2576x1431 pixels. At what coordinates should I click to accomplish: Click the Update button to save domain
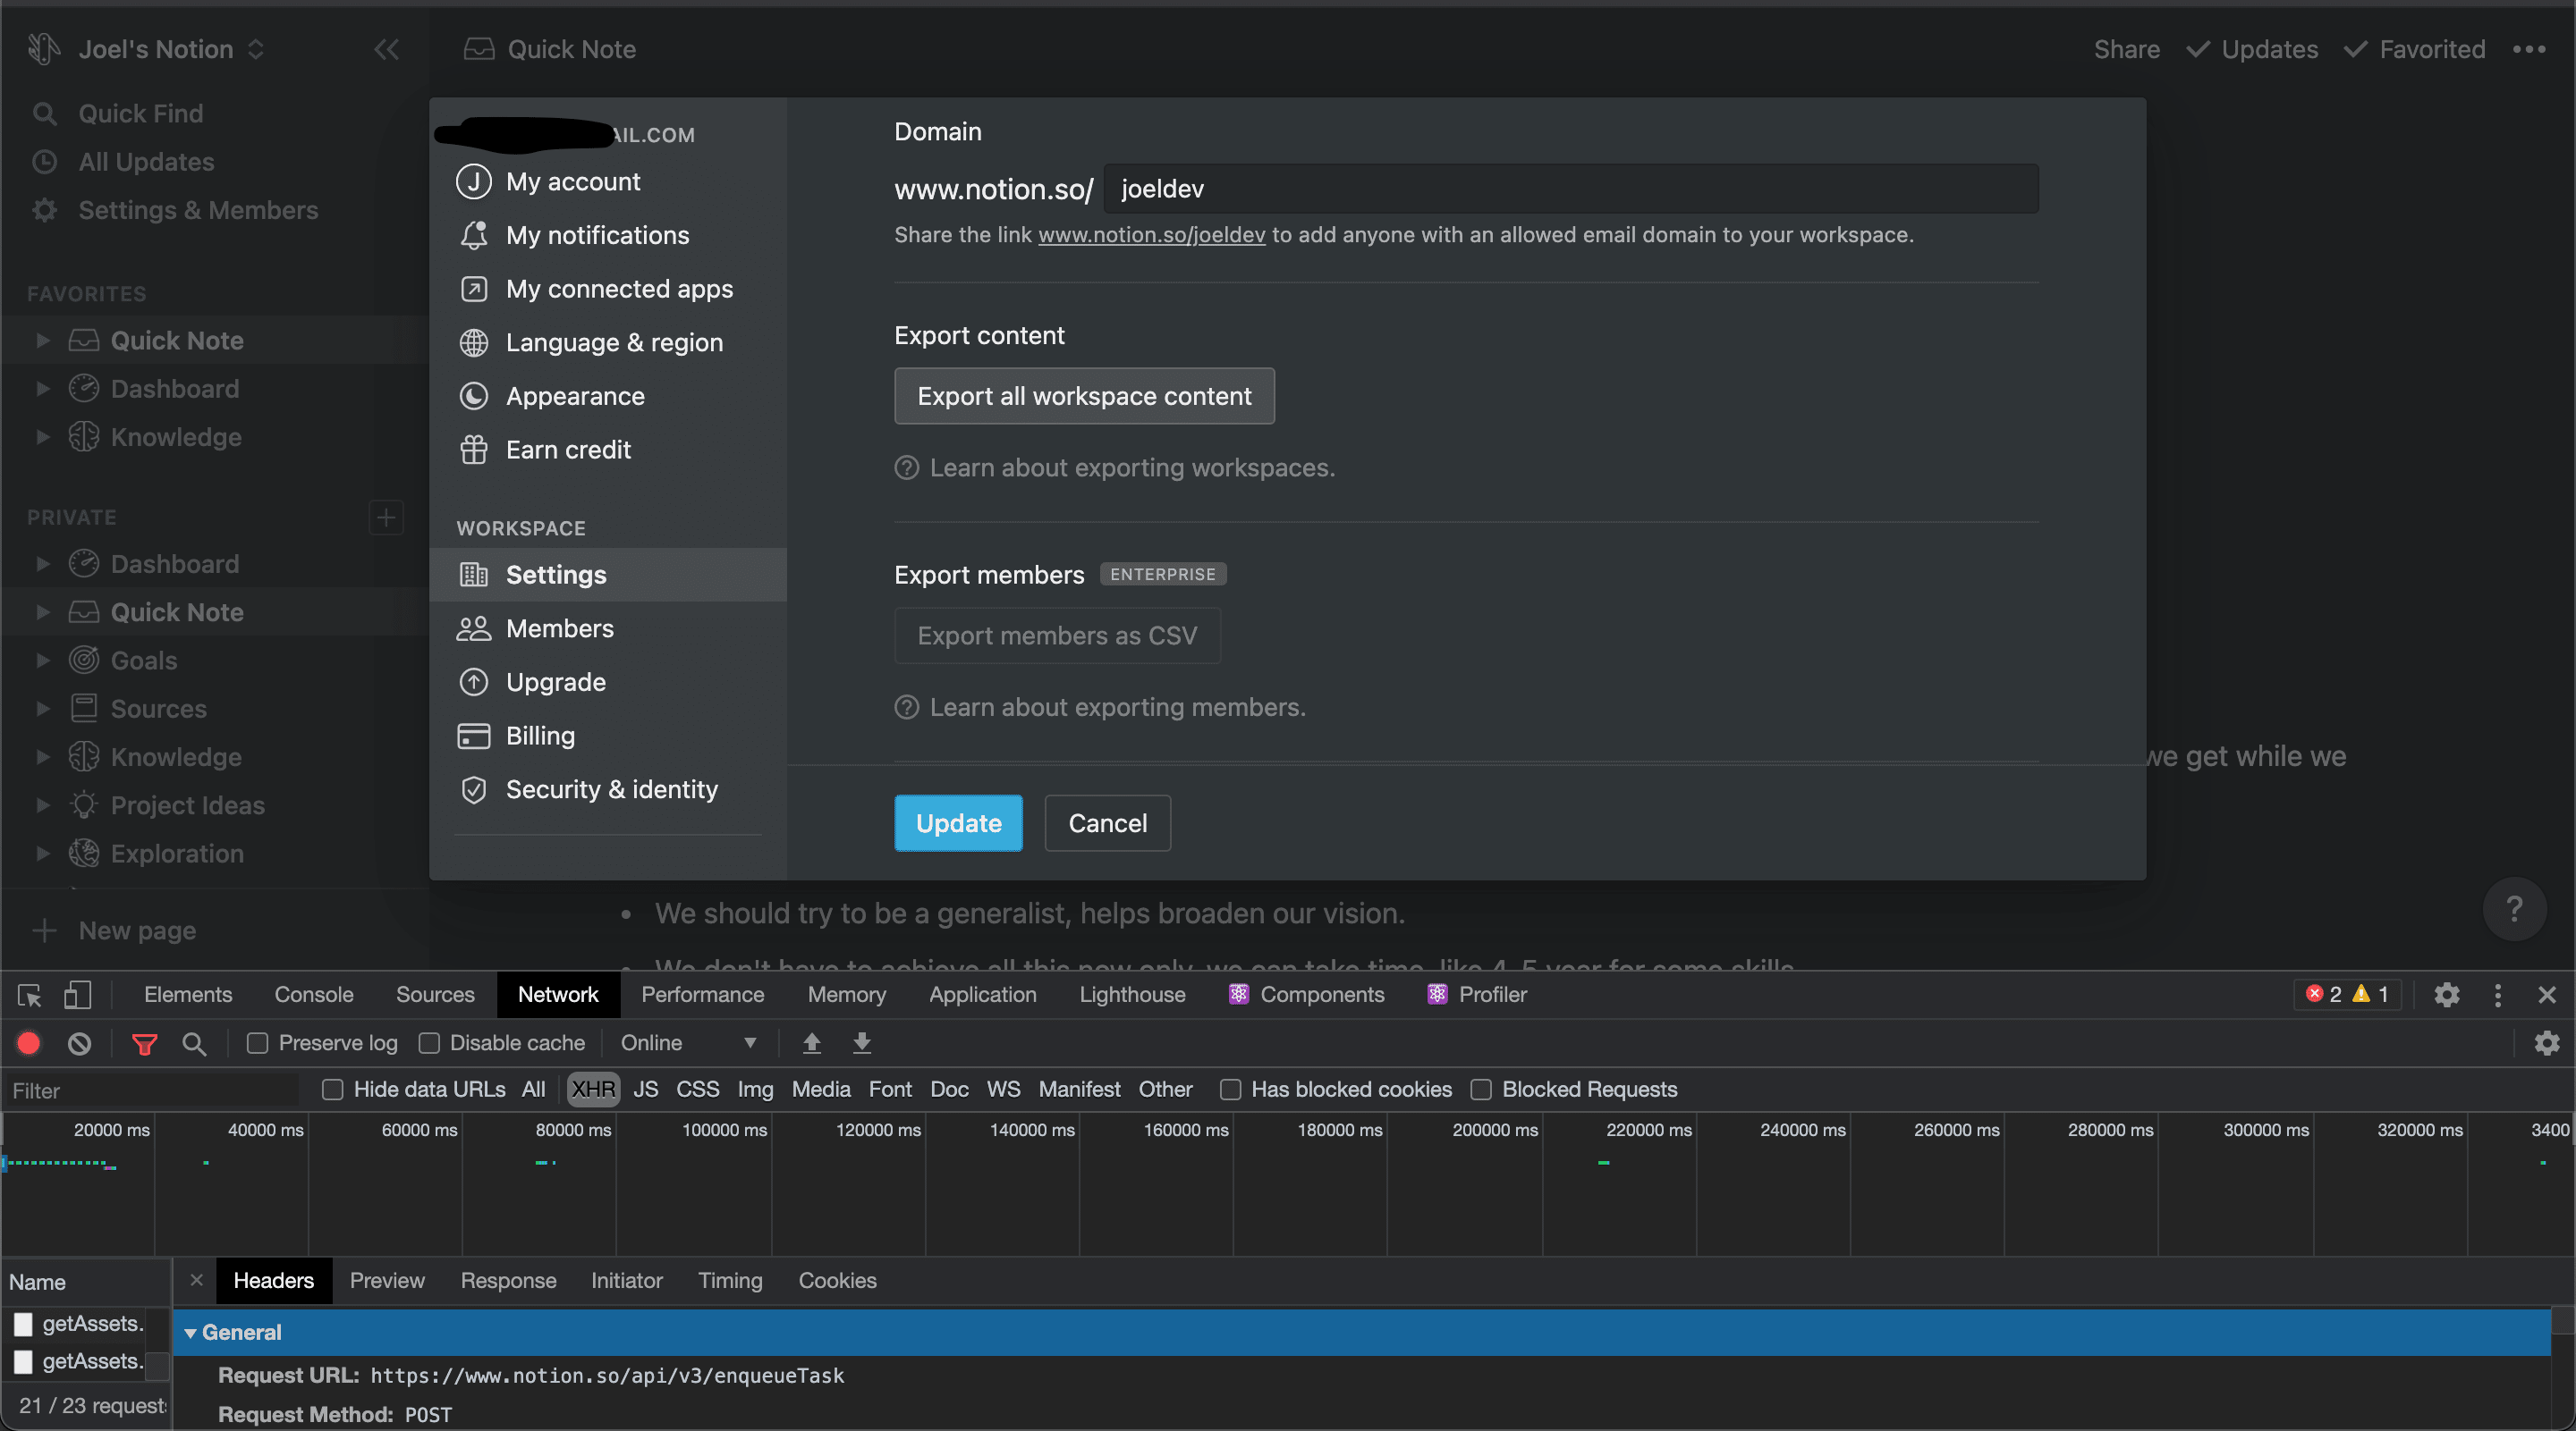pos(957,822)
